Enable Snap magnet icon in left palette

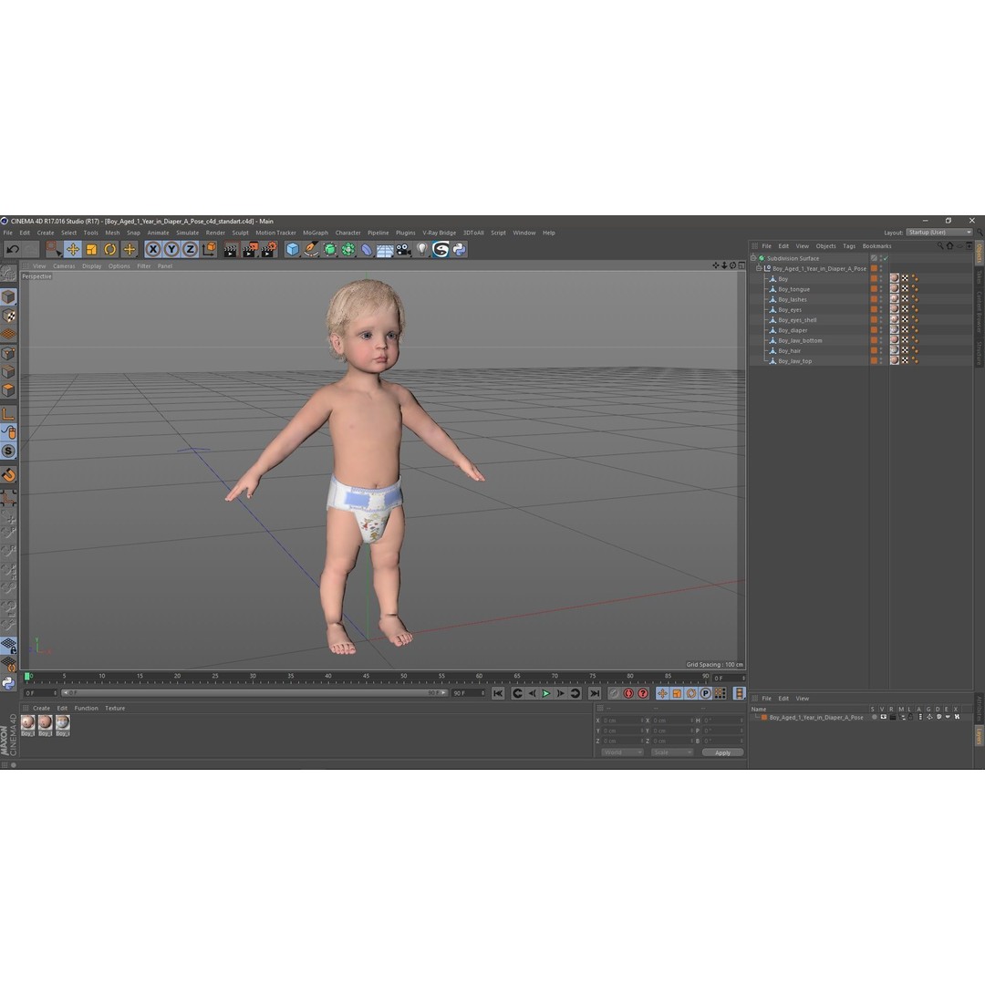8,475
